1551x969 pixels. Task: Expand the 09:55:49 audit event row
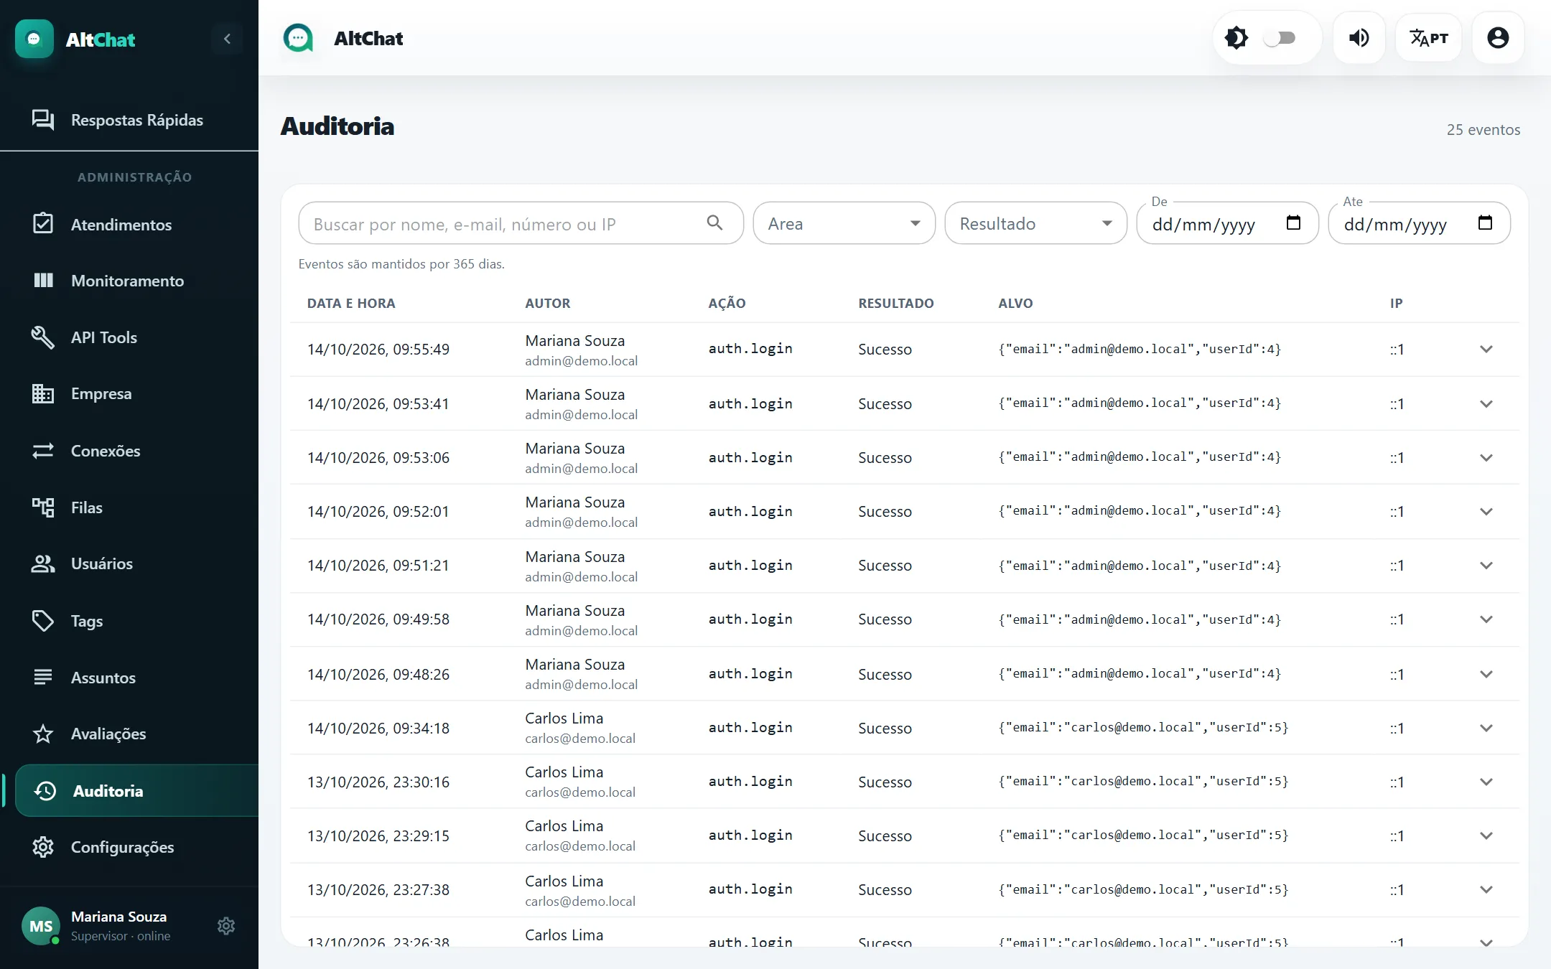click(x=1486, y=350)
